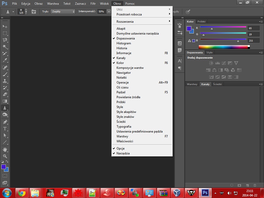Switch to the Próbki tab
Image resolution: width=264 pixels, height=198 pixels.
pyautogui.click(x=201, y=22)
